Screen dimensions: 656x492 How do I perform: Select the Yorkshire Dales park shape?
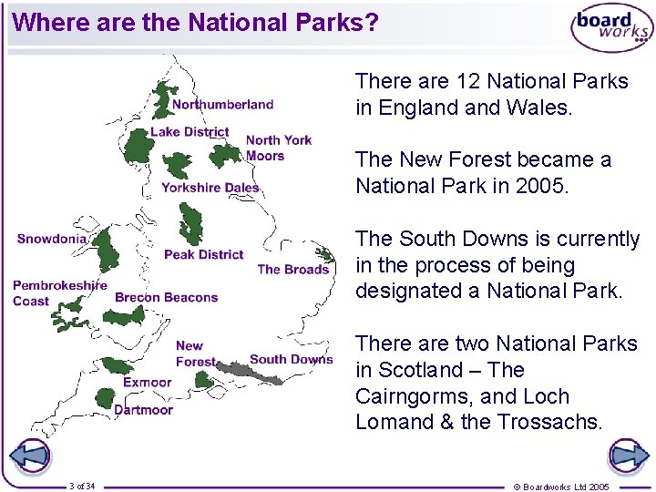(179, 164)
